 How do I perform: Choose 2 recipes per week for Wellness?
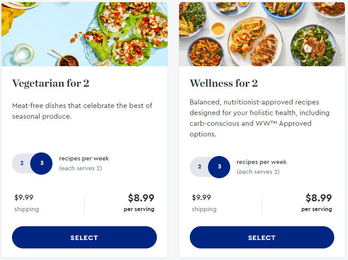tap(200, 167)
